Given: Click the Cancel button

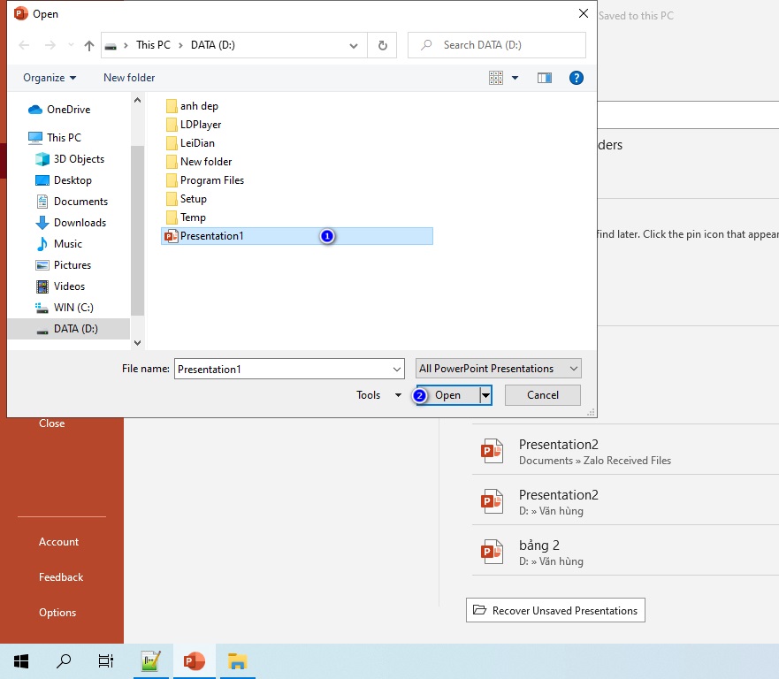Looking at the screenshot, I should [543, 395].
